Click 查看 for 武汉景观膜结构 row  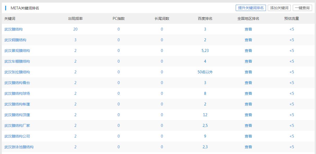[248, 51]
